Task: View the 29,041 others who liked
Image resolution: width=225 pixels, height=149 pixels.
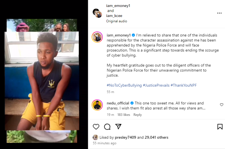Action: pos(156,137)
